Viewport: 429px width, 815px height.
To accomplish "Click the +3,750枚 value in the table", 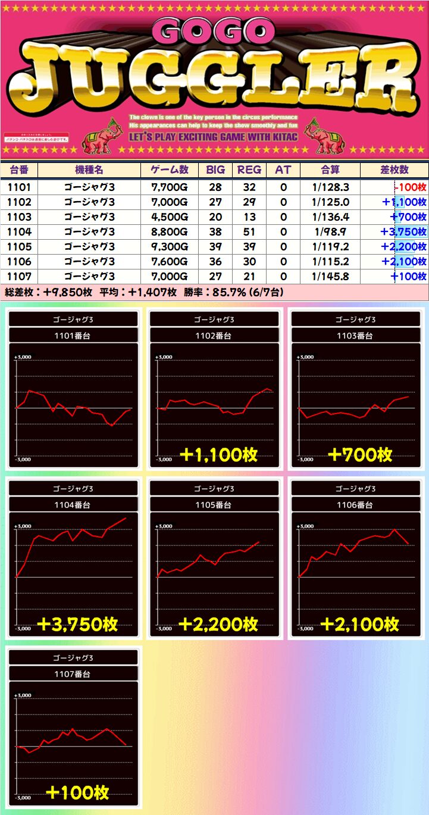I will click(x=406, y=231).
